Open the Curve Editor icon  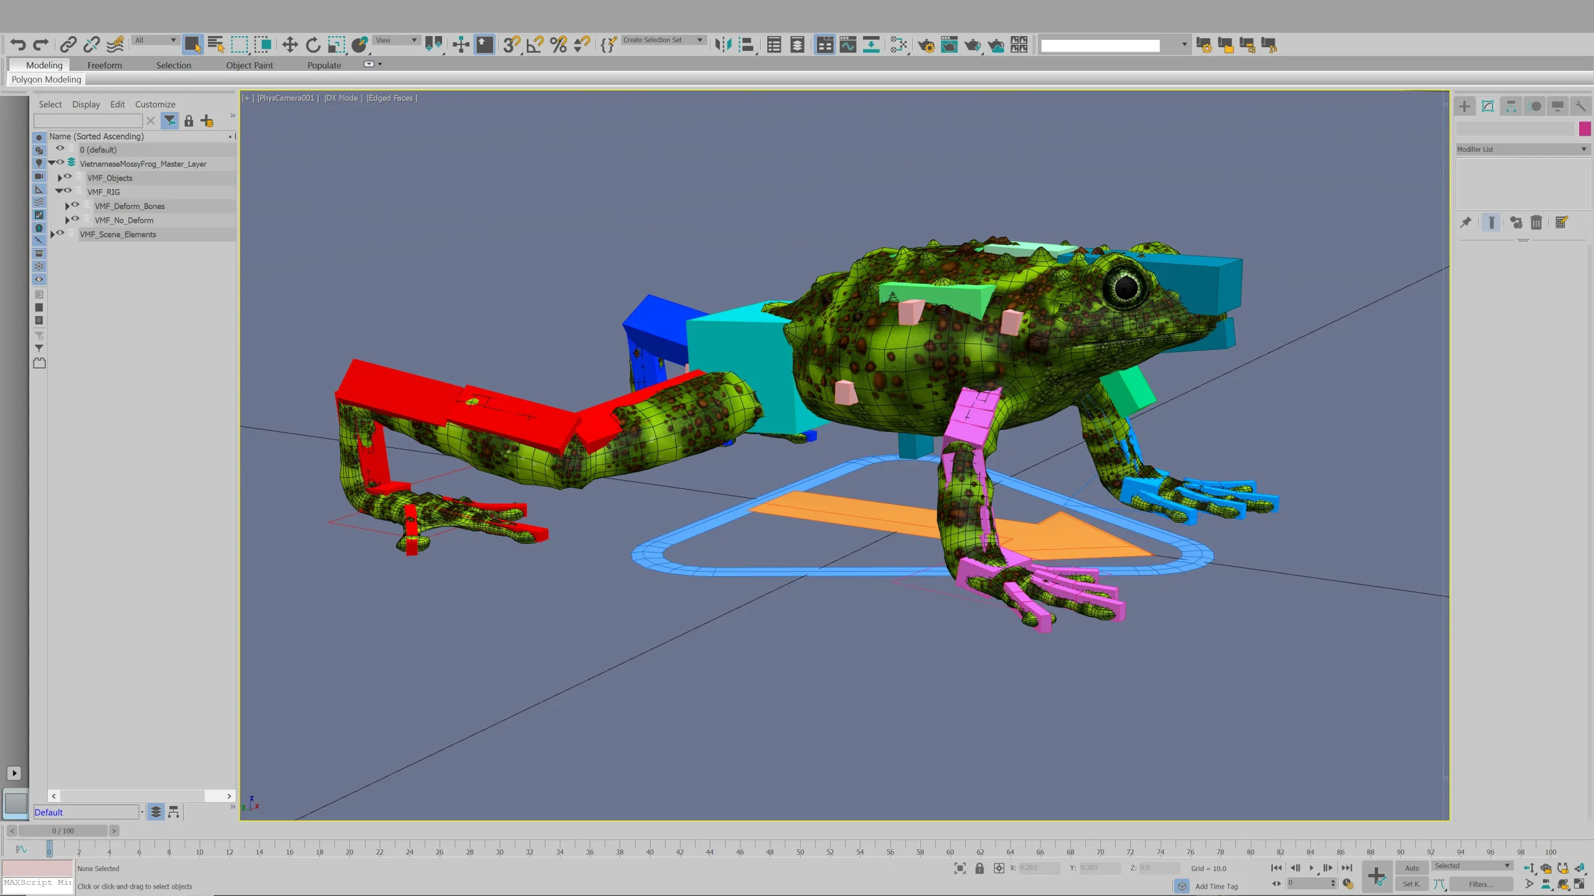[x=848, y=45]
